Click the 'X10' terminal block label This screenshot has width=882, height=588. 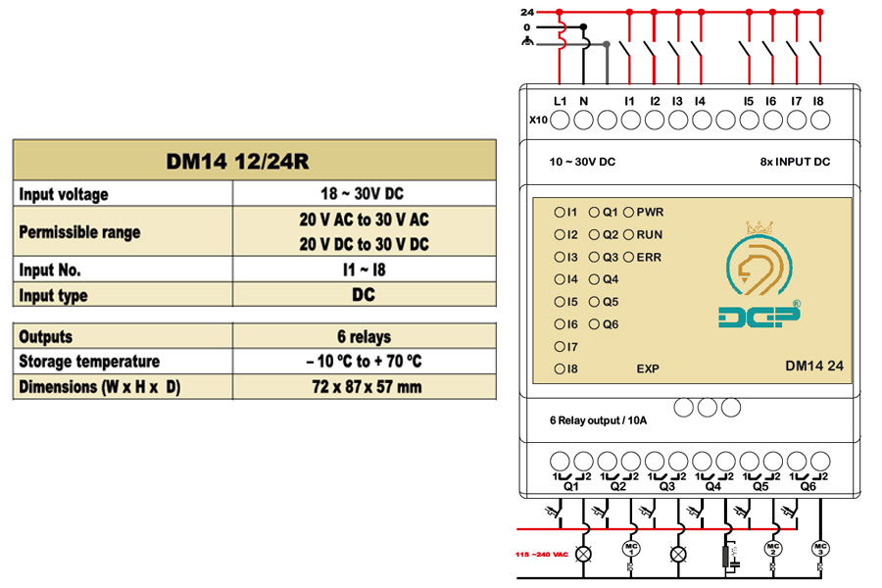coord(538,120)
